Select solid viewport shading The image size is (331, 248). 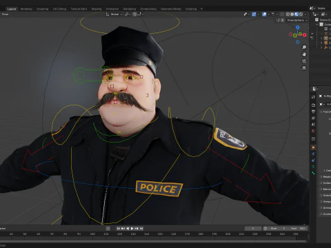(x=292, y=14)
